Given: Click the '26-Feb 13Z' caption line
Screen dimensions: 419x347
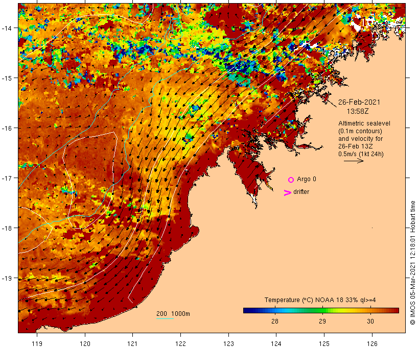Looking at the screenshot, I should (x=356, y=146).
